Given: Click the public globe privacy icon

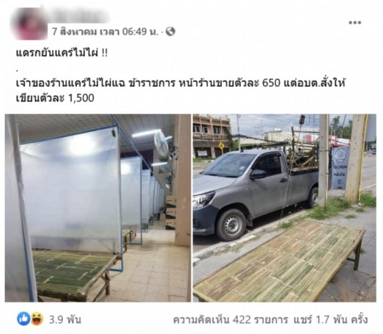Looking at the screenshot, I should pos(171,32).
